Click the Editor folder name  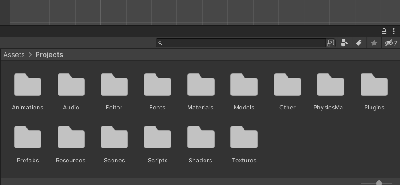coord(114,108)
